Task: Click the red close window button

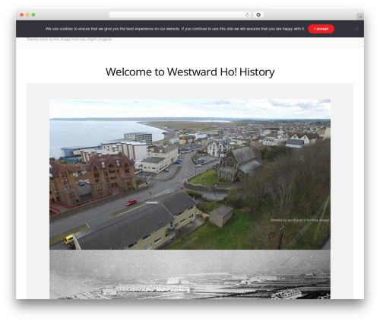Action: [22, 15]
